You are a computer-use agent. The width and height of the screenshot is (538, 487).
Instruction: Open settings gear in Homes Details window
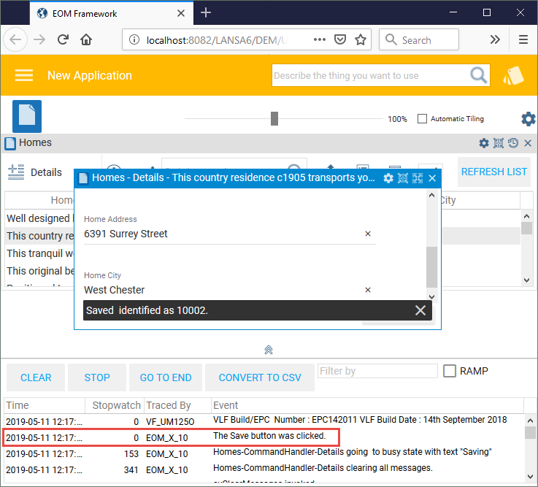(388, 178)
